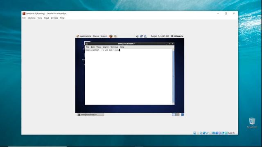Viewport: 262px width, 147px height.
Task: Minimize the VirtualBox window
Action: click(218, 13)
